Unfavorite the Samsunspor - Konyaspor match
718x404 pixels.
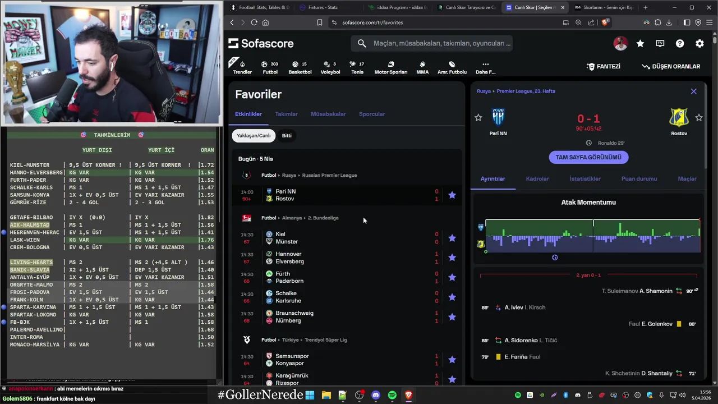[452, 360]
